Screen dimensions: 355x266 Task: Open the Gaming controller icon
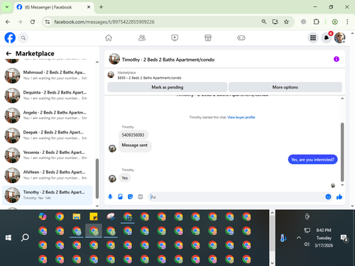coord(241,38)
